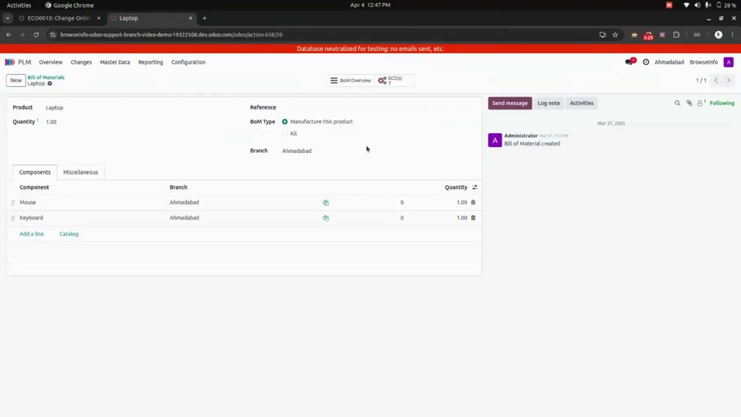Delete the Keyboard component line
The width and height of the screenshot is (741, 417).
point(473,218)
